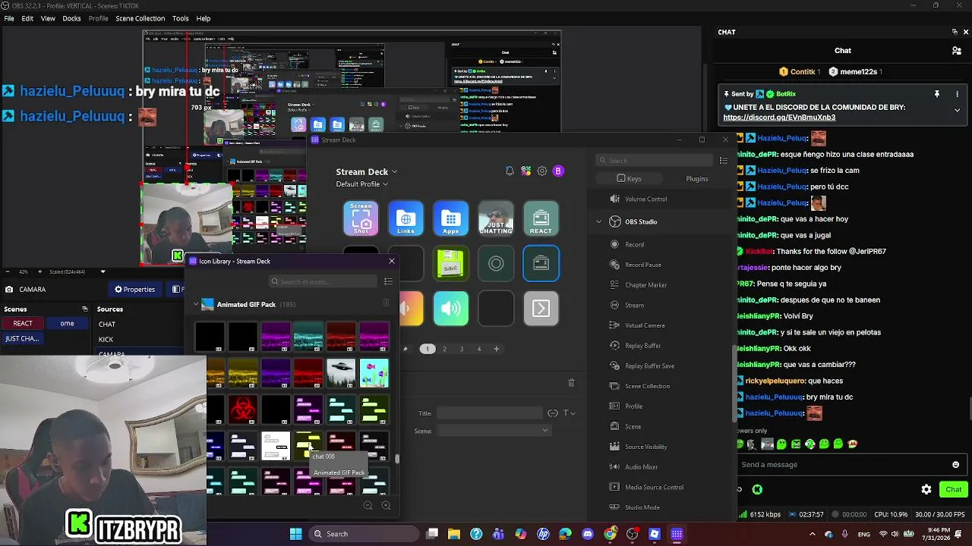Add a new Stream Deck page
The width and height of the screenshot is (972, 546).
[x=497, y=349]
